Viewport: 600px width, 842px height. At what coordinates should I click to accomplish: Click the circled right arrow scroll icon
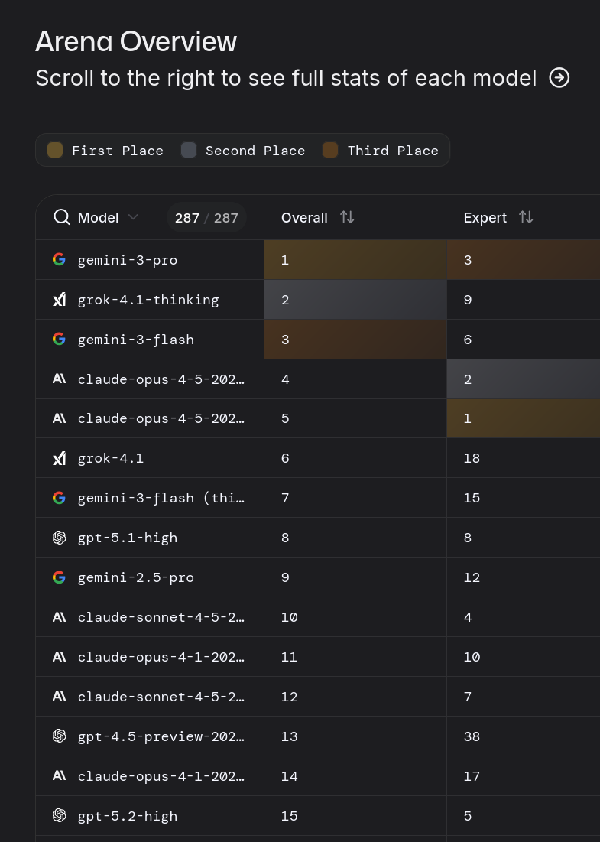point(559,78)
